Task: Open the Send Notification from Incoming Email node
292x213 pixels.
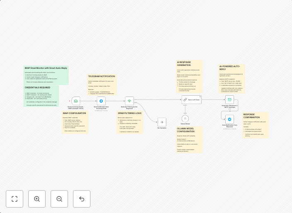Action: (x=101, y=101)
